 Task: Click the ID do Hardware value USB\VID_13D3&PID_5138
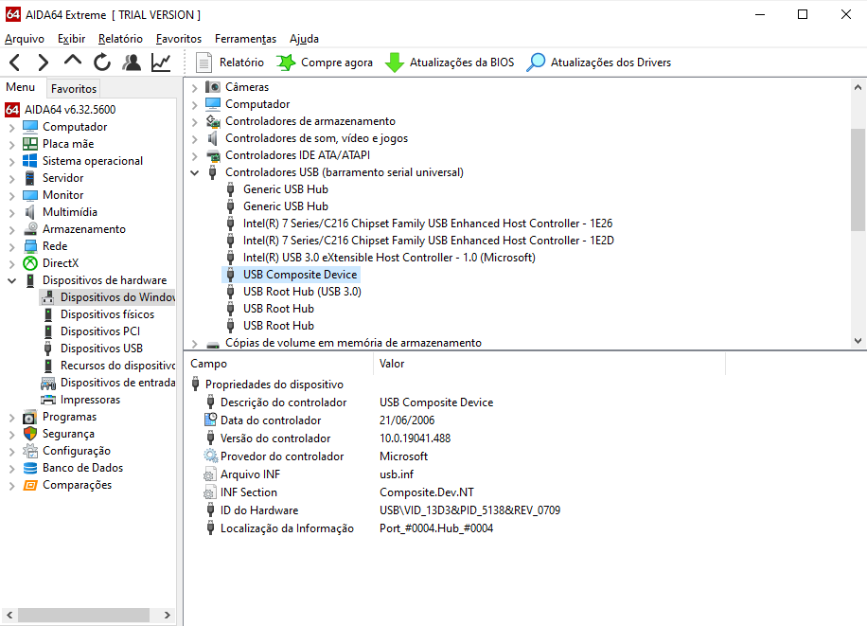click(x=470, y=510)
